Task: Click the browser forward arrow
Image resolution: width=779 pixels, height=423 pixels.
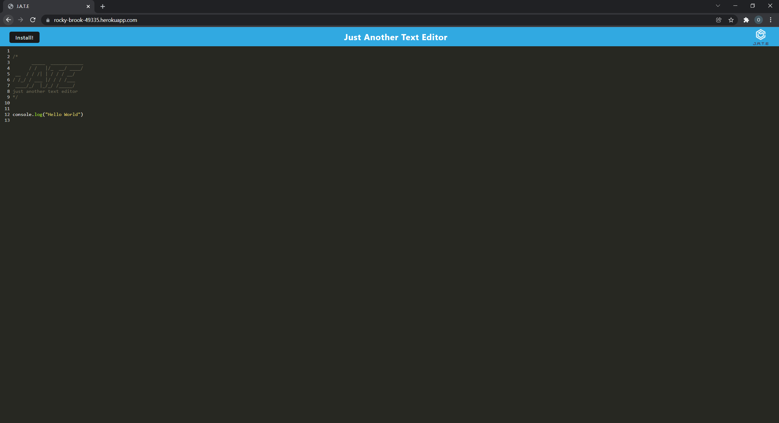Action: [x=20, y=20]
